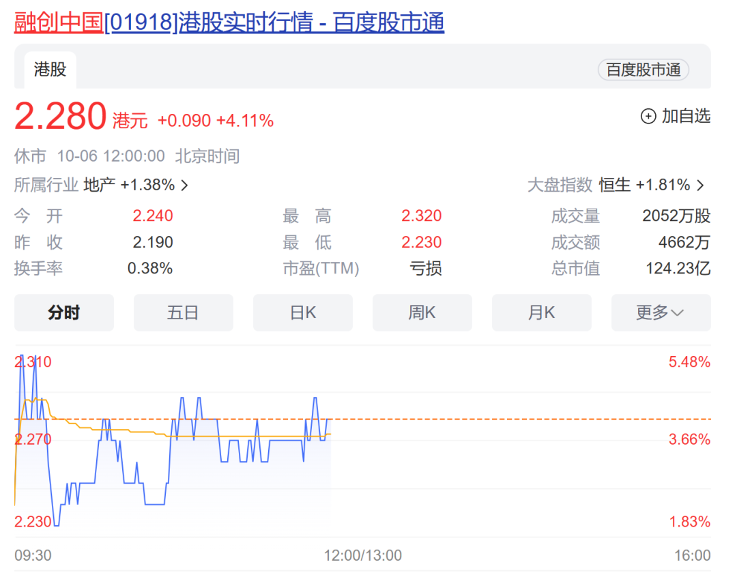Open the chevron arrow after 地产 +1.38%
The image size is (737, 575).
(x=185, y=185)
